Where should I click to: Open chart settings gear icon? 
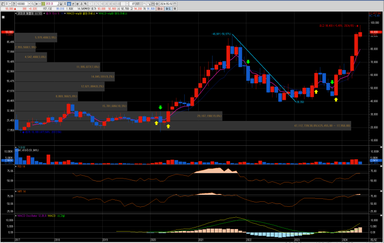[x=157, y=4]
